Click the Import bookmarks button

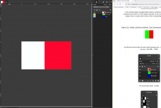click(x=120, y=7)
